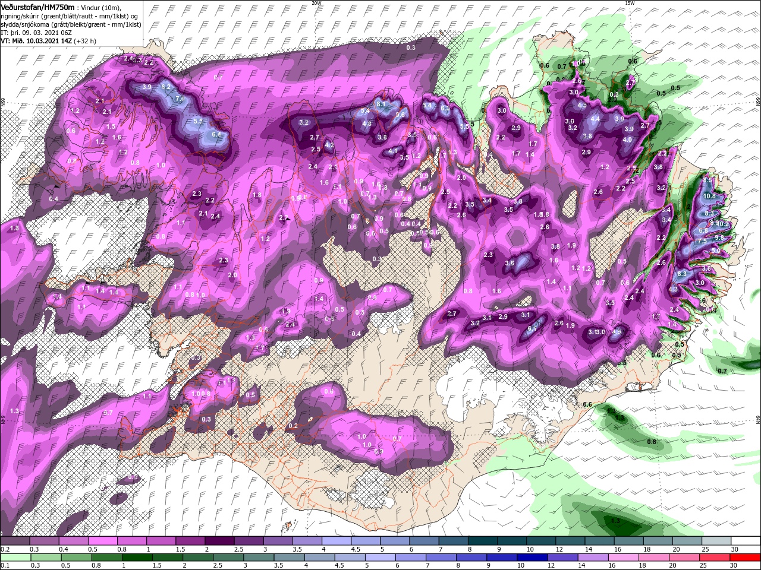
Task: Click the 6.8 value on the map
Action: point(703,230)
